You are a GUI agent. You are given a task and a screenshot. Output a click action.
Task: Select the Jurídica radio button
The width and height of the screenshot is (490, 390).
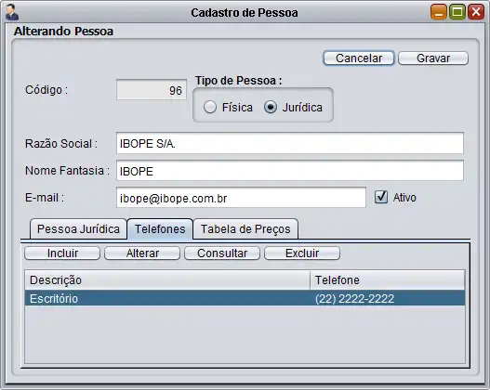click(x=271, y=107)
